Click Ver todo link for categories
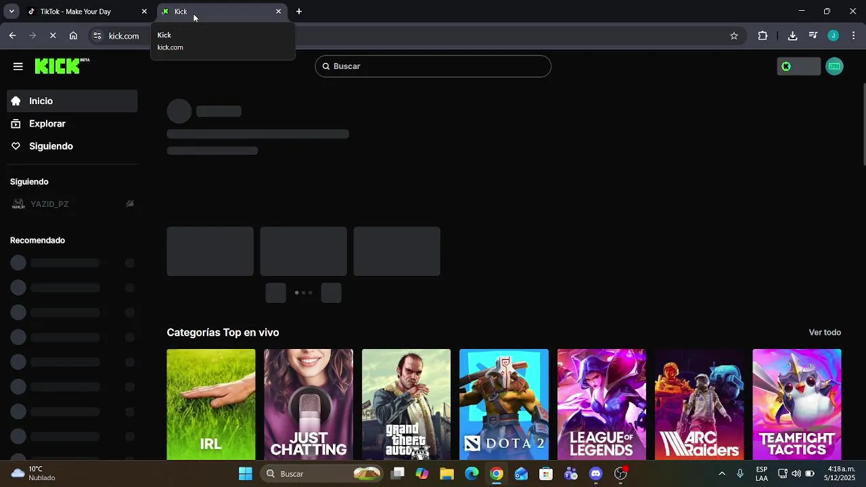866x487 pixels. point(825,332)
